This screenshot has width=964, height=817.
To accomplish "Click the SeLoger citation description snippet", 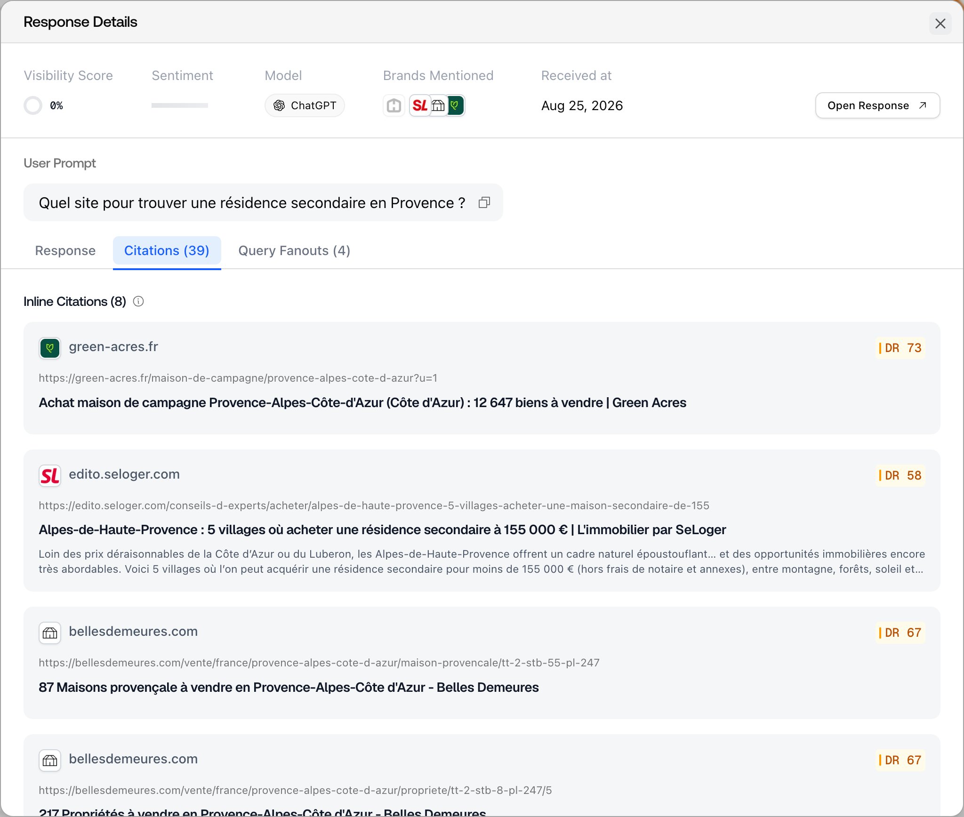I will [x=482, y=561].
